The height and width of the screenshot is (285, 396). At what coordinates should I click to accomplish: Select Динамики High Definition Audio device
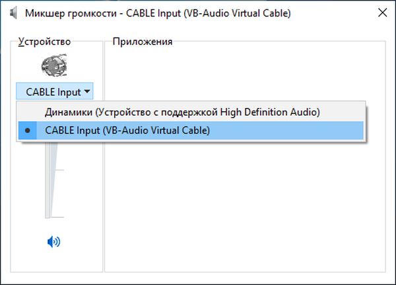[x=182, y=112]
